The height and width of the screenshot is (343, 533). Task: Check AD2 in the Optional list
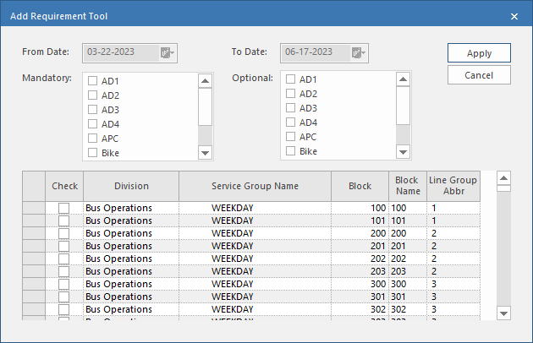point(290,94)
